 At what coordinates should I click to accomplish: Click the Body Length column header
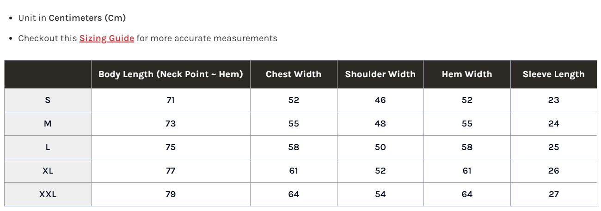pos(171,74)
